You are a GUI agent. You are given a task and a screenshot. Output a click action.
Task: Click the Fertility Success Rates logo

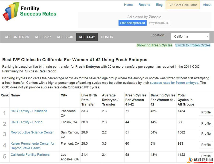29,11
